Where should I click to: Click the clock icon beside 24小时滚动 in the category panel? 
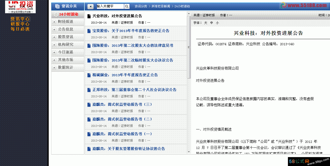(x=56, y=14)
